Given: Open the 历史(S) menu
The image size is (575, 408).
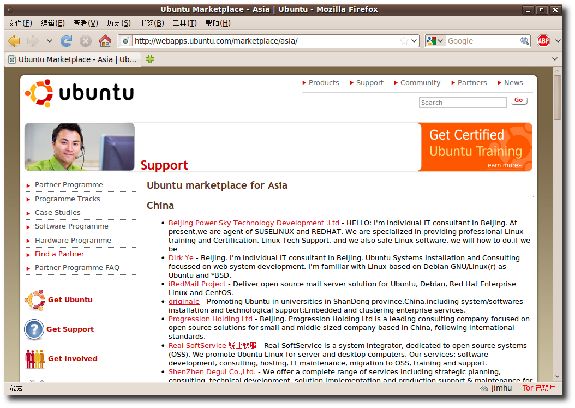Looking at the screenshot, I should tap(118, 23).
